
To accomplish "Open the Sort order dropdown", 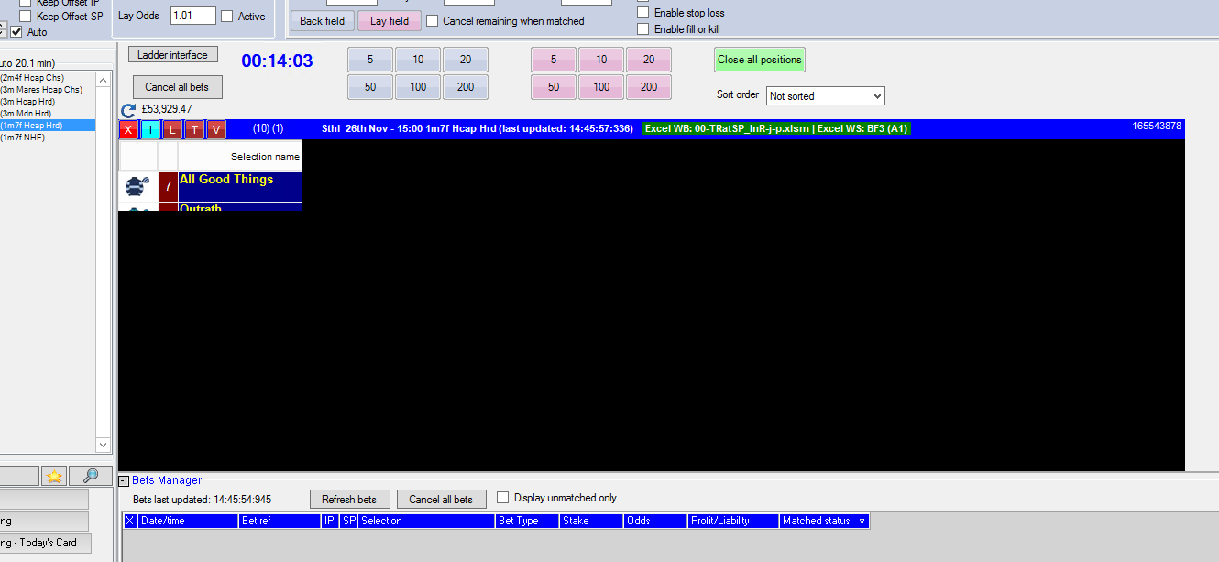I will tap(825, 96).
